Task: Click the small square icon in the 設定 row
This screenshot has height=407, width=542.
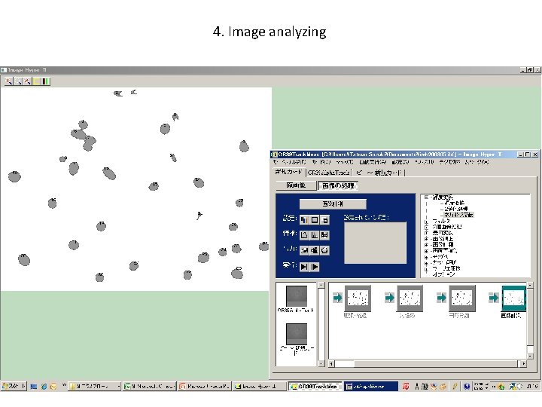Action: 324,220
